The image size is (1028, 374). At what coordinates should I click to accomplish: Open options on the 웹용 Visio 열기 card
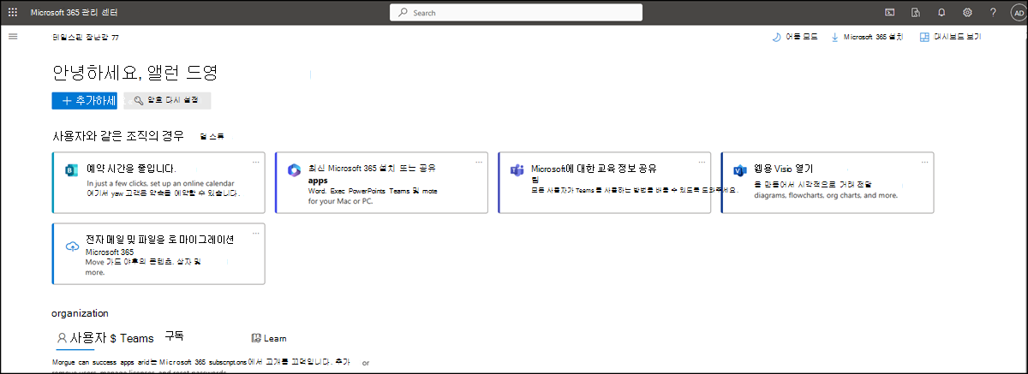[x=924, y=161]
